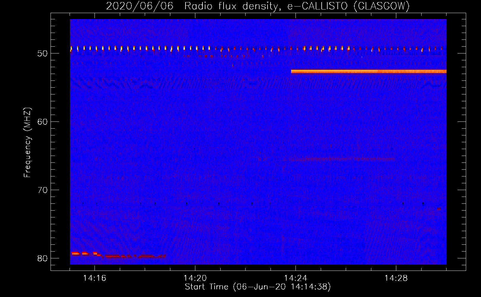Click the 50 MHz frequency tick label
This screenshot has width=481, height=297.
pos(43,53)
